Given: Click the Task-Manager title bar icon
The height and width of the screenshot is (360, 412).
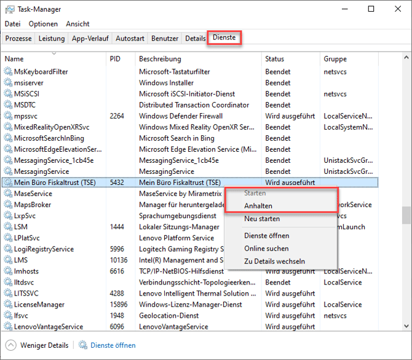Looking at the screenshot, I should click(9, 9).
